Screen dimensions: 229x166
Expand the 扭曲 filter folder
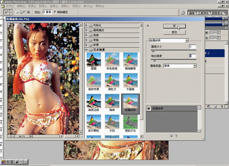tap(86, 35)
